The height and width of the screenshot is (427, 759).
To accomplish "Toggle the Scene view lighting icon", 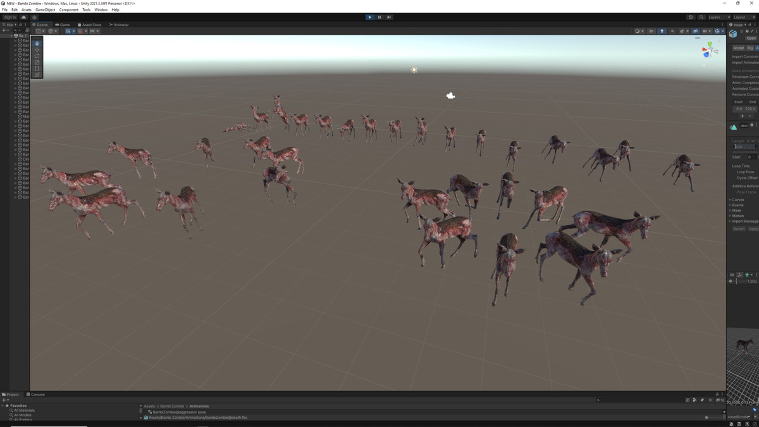I will click(x=662, y=31).
